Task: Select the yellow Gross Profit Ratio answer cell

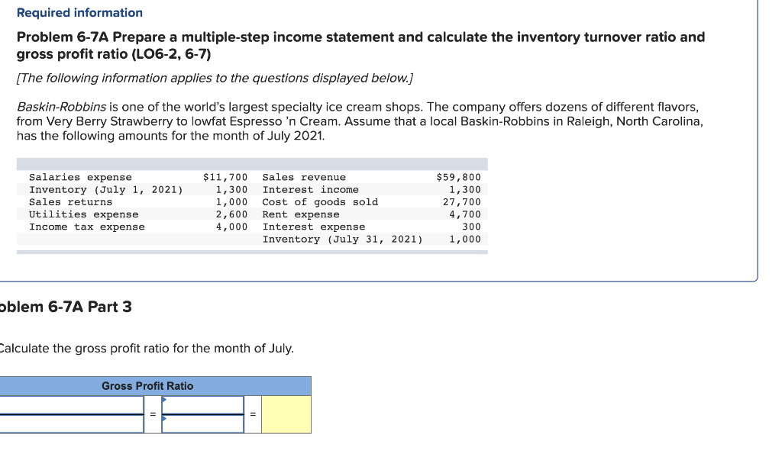Action: pyautogui.click(x=286, y=413)
